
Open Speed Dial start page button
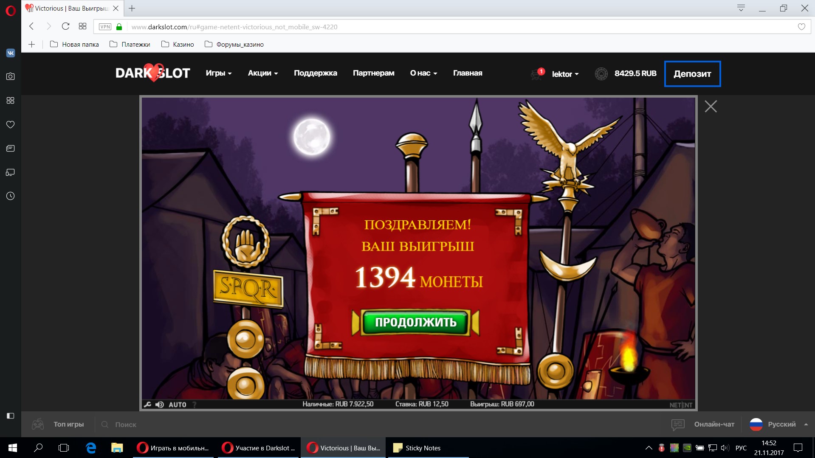click(x=82, y=26)
